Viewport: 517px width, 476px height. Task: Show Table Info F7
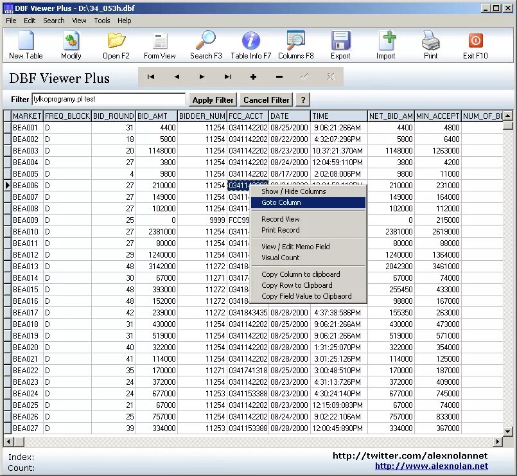click(251, 45)
